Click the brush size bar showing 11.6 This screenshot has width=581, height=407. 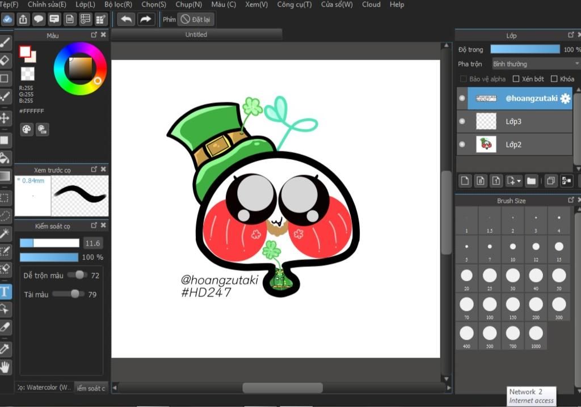tap(49, 243)
